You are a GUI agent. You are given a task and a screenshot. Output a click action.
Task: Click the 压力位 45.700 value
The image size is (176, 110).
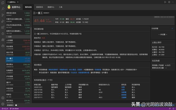[161, 47]
